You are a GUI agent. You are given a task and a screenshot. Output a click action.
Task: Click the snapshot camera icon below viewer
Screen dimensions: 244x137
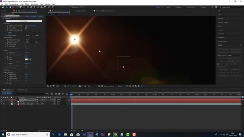pyautogui.click(x=80, y=86)
